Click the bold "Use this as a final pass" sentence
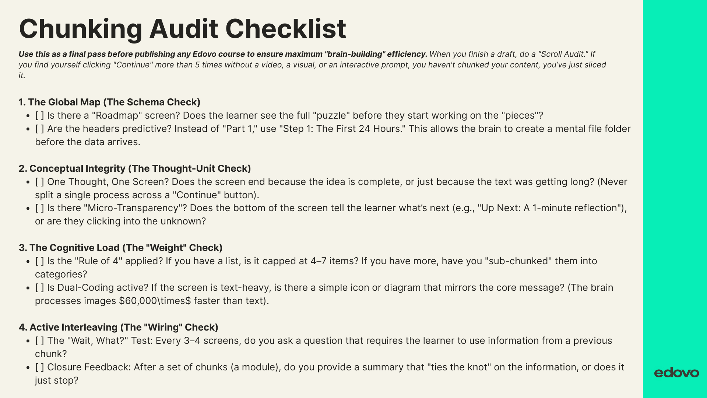The height and width of the screenshot is (398, 707). (x=223, y=54)
